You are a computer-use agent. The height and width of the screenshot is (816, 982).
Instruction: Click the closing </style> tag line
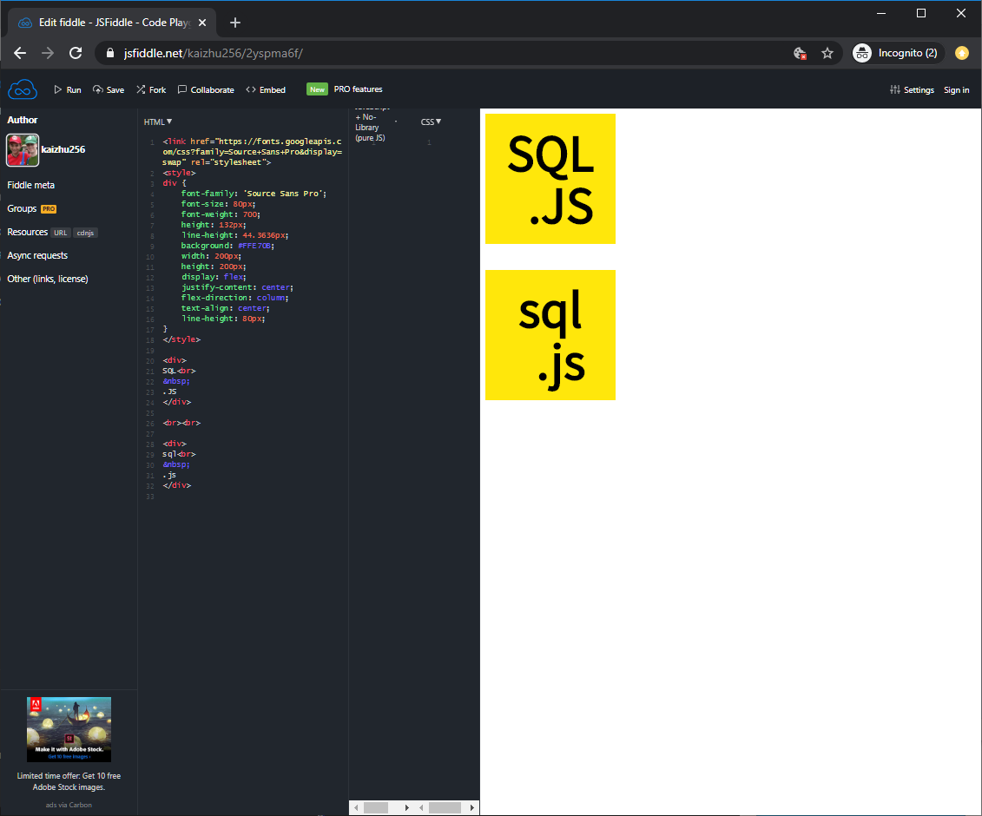pyautogui.click(x=181, y=339)
